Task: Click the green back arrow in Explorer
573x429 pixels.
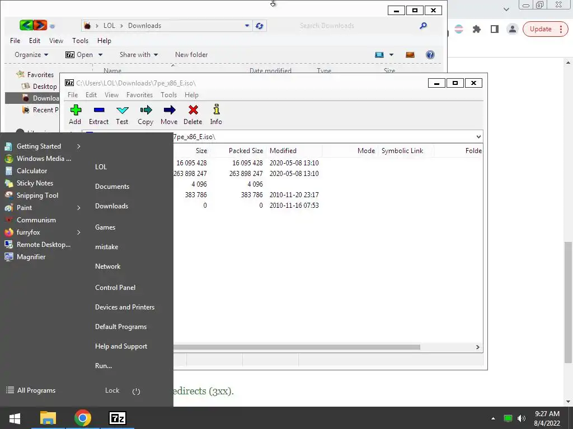Action: 26,25
